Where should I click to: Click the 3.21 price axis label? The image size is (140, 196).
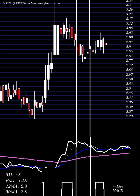[129, 14]
